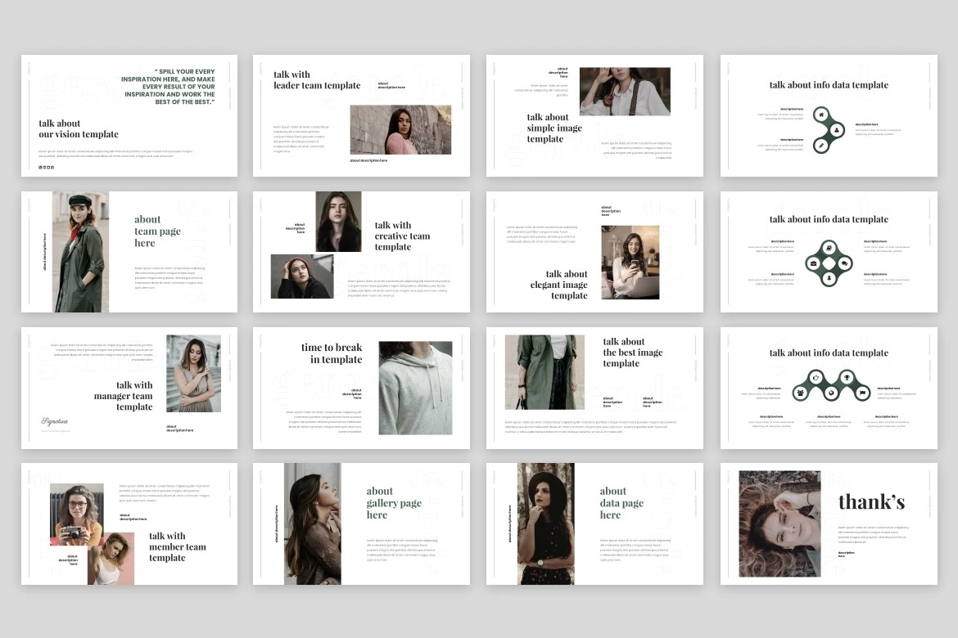Click the gray hoodie photo
Viewport: 958px width, 638px height.
coord(415,388)
